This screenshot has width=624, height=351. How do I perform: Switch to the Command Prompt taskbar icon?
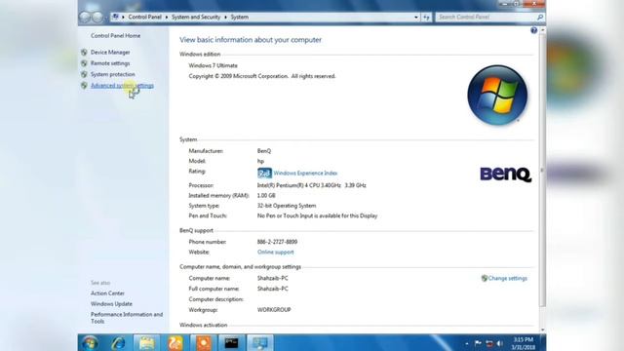232,342
